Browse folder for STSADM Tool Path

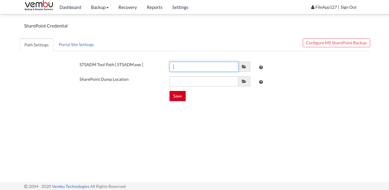point(244,67)
